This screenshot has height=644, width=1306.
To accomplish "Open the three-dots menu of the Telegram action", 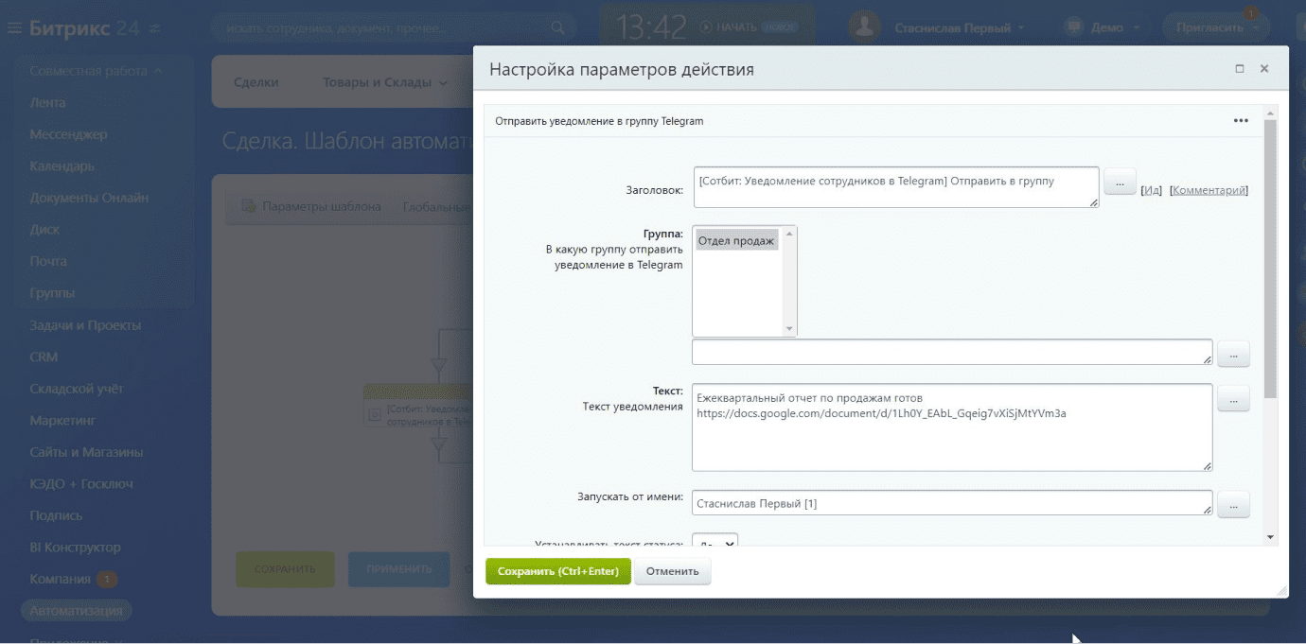I will click(1241, 121).
